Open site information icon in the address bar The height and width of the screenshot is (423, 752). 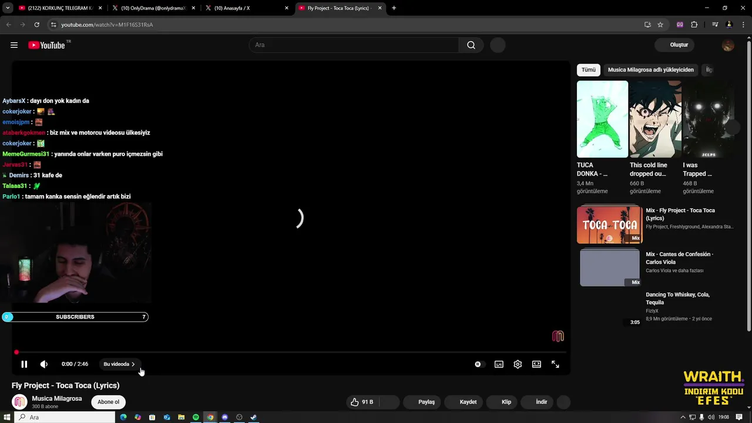[x=53, y=25]
